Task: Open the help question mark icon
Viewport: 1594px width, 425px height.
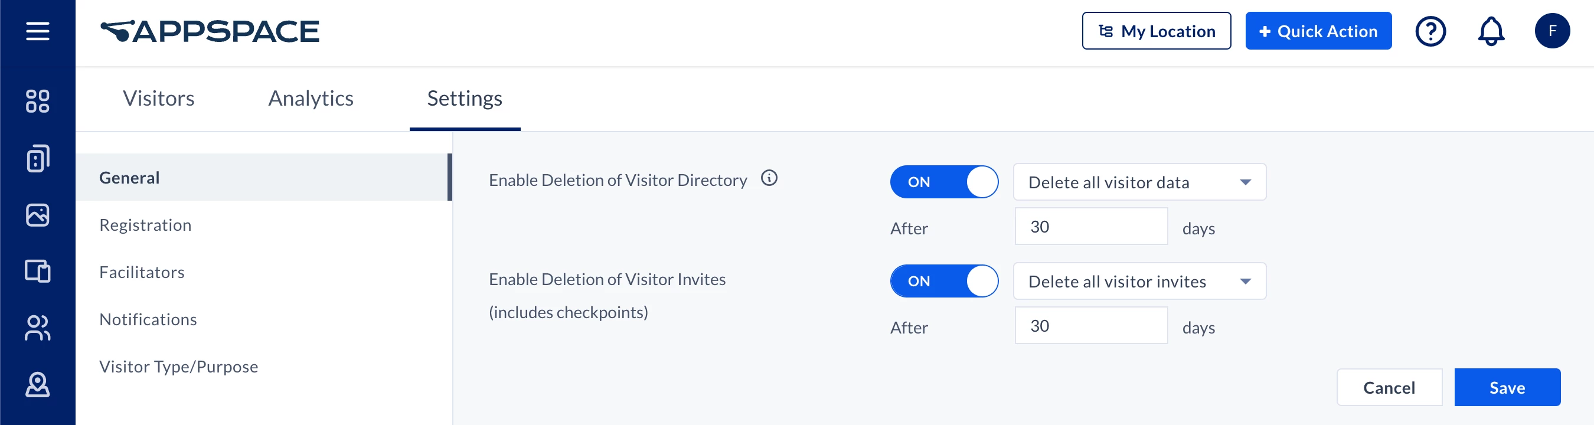Action: click(x=1430, y=31)
